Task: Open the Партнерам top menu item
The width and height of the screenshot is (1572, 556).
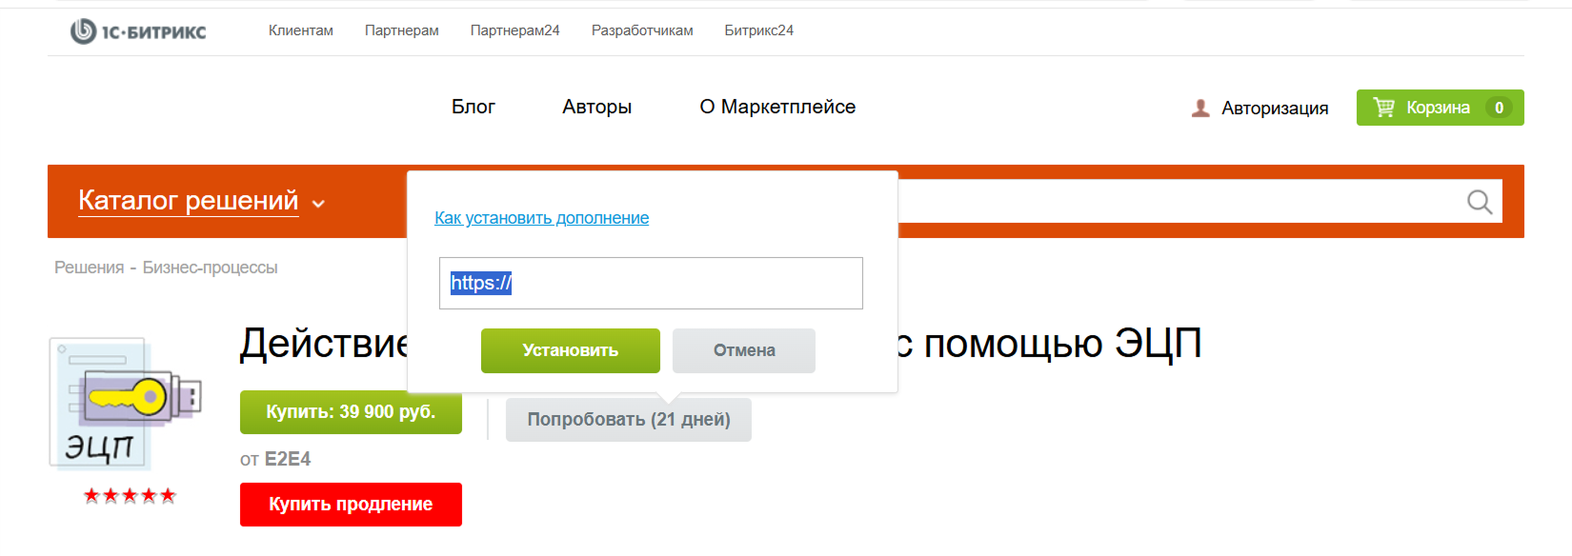Action: [x=401, y=30]
